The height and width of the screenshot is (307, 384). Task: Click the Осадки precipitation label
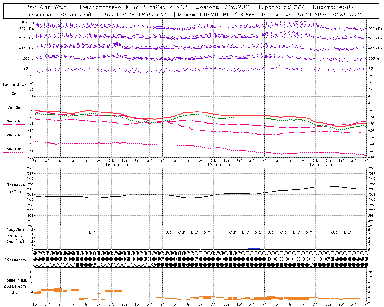tap(16, 236)
